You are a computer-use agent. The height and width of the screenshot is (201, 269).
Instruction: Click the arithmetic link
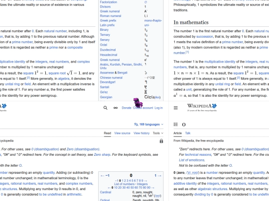point(74,195)
